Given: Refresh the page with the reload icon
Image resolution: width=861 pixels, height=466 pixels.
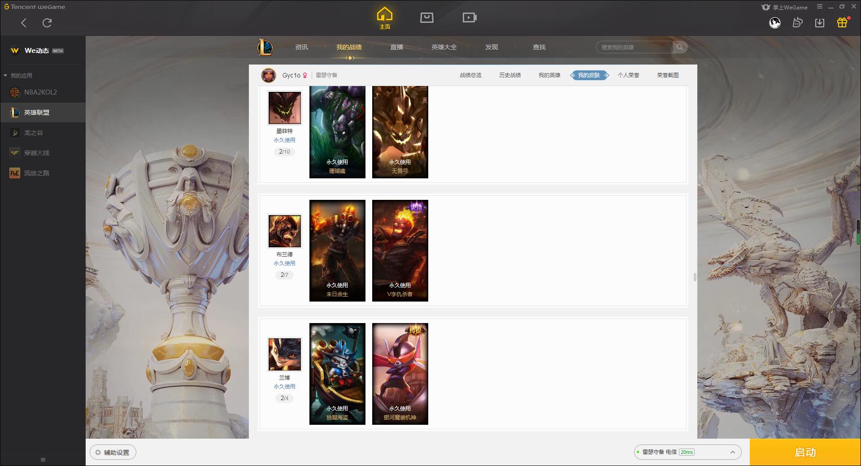Looking at the screenshot, I should click(47, 23).
